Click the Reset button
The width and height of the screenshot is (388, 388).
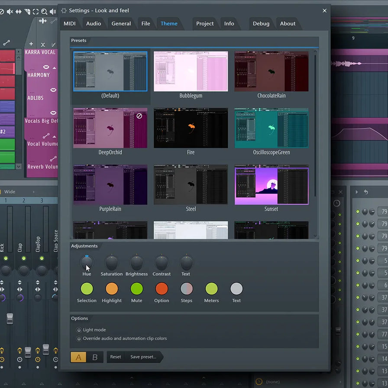pos(116,357)
